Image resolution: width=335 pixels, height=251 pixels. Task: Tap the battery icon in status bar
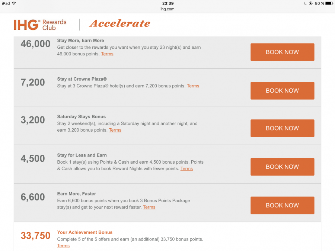[x=328, y=3]
